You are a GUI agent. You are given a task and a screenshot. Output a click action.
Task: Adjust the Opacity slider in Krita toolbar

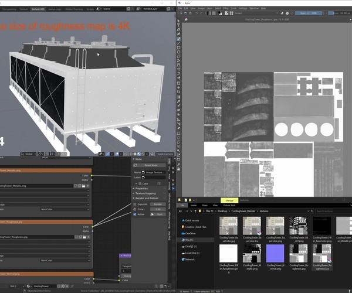coord(309,13)
